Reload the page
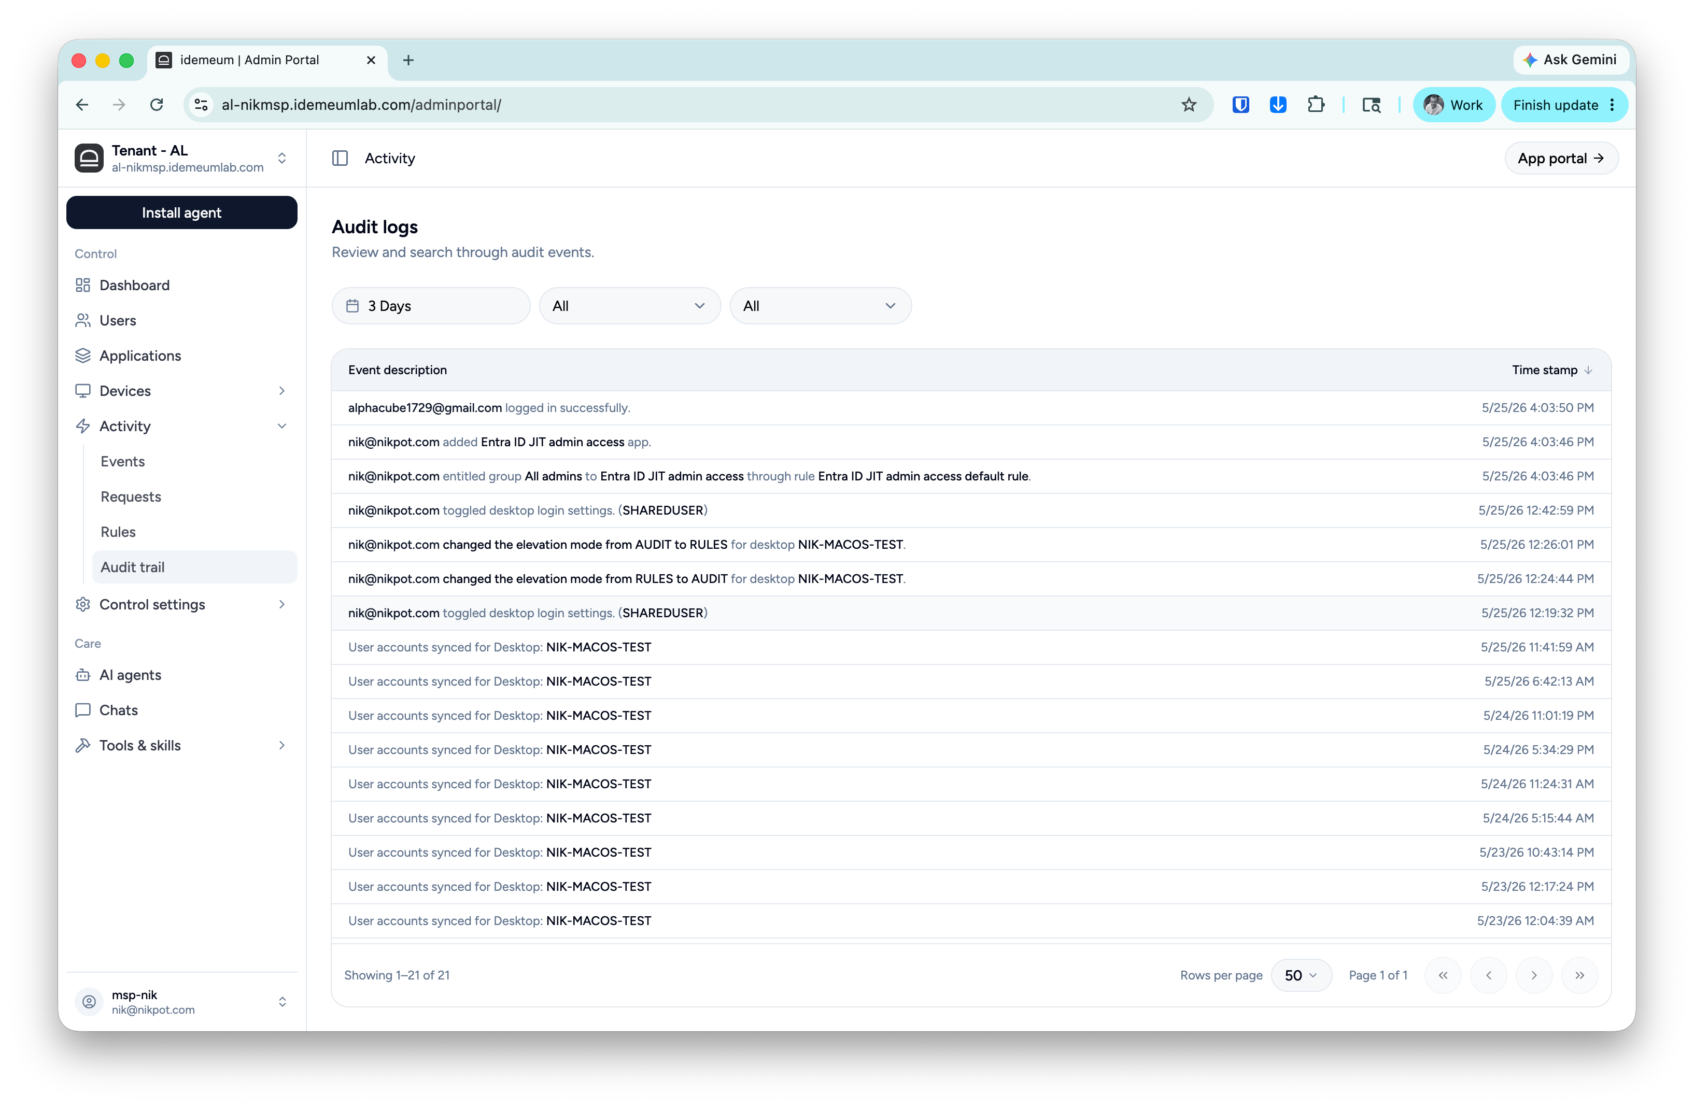This screenshot has height=1108, width=1694. pyautogui.click(x=157, y=105)
